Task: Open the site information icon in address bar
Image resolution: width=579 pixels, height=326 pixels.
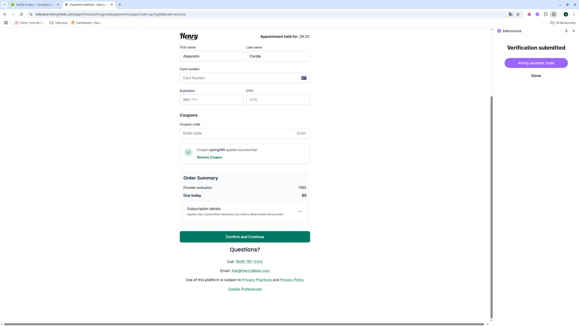Action: pos(31,14)
